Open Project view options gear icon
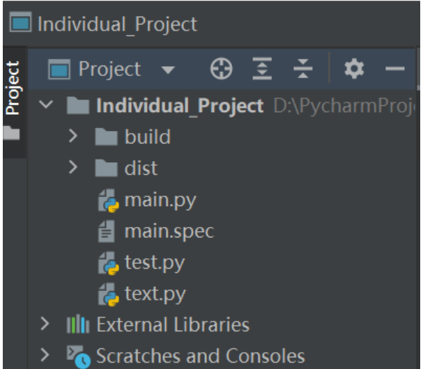423x369 pixels. [x=354, y=69]
